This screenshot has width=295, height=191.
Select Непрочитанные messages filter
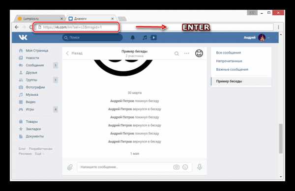229,61
